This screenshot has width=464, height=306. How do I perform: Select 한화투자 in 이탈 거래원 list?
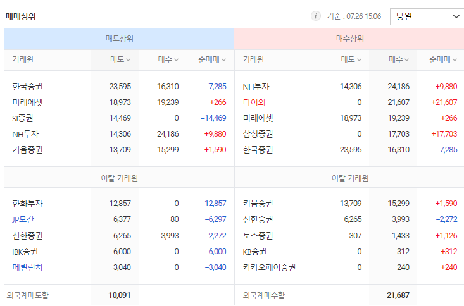pos(27,204)
